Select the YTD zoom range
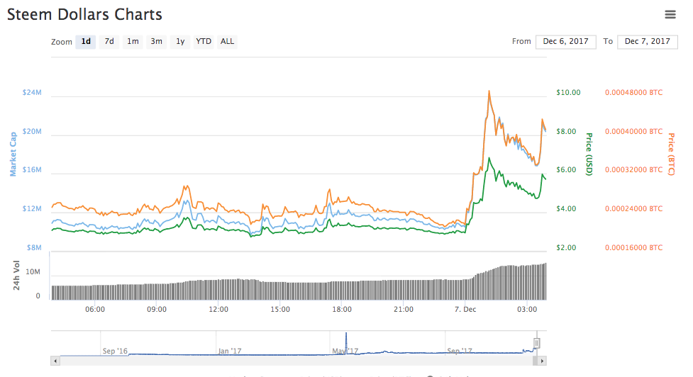Viewport: 693px width, 377px height. pos(204,42)
